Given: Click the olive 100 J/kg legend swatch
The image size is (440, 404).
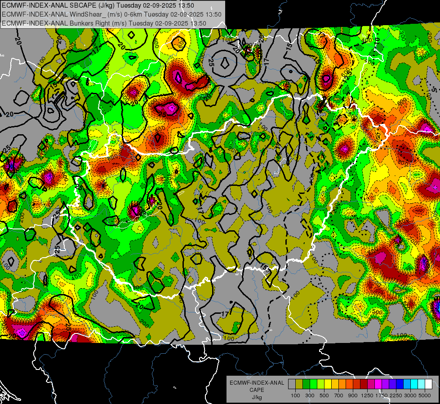Looking at the screenshot, I should (x=299, y=384).
